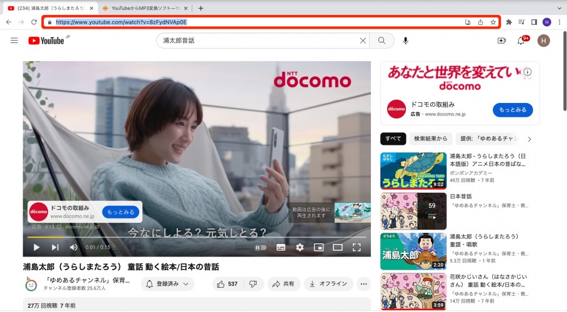Close the 浦島太郎 YouTube tab
The image size is (567, 312).
[92, 8]
